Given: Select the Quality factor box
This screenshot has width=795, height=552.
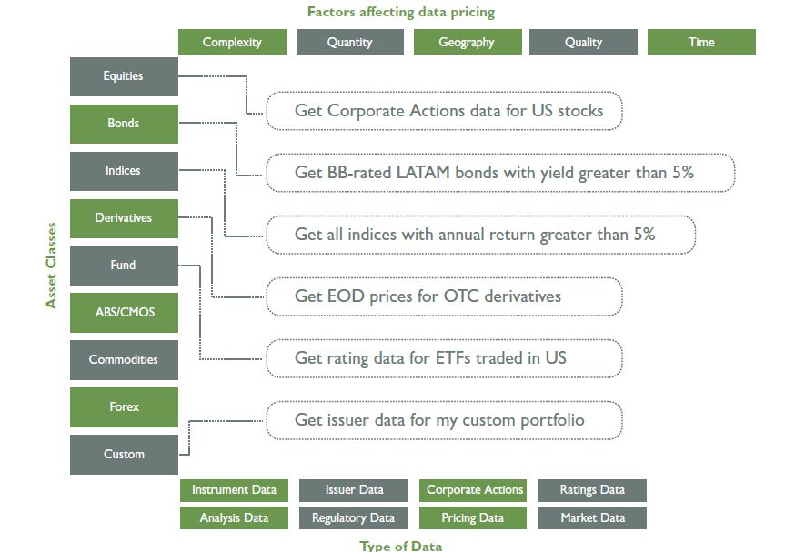Looking at the screenshot, I should coord(583,42).
